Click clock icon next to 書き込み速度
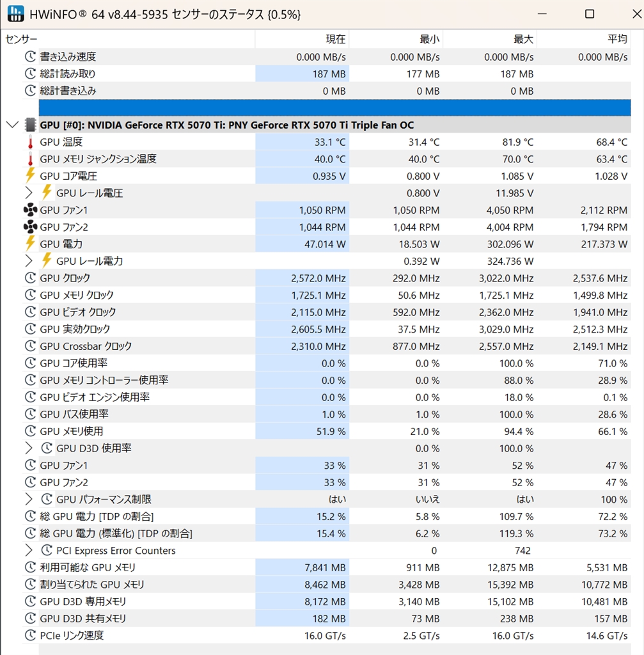The width and height of the screenshot is (644, 655). [30, 57]
